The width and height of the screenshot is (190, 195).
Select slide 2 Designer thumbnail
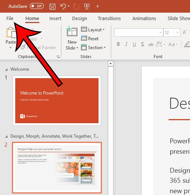tap(57, 167)
